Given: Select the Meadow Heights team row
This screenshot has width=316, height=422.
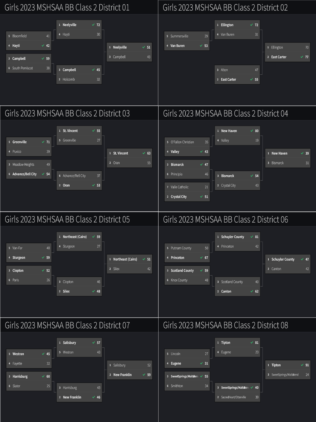Looking at the screenshot, I should point(29,165).
